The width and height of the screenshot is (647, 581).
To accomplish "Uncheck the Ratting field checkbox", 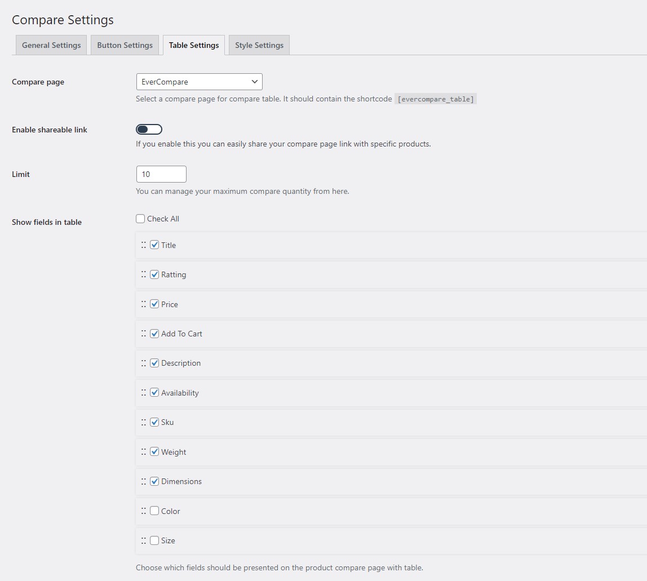I will (154, 274).
